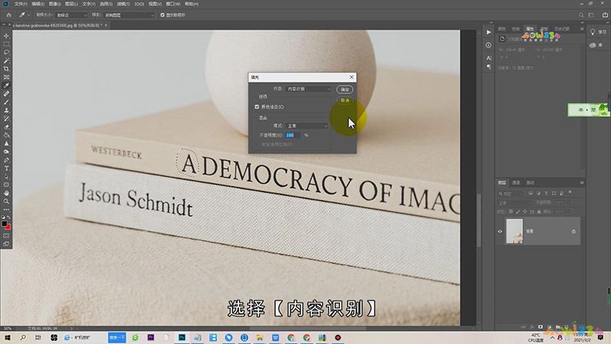Image resolution: width=611 pixels, height=344 pixels.
Task: Click the Opacity field in Fill dialog
Action: tap(293, 135)
